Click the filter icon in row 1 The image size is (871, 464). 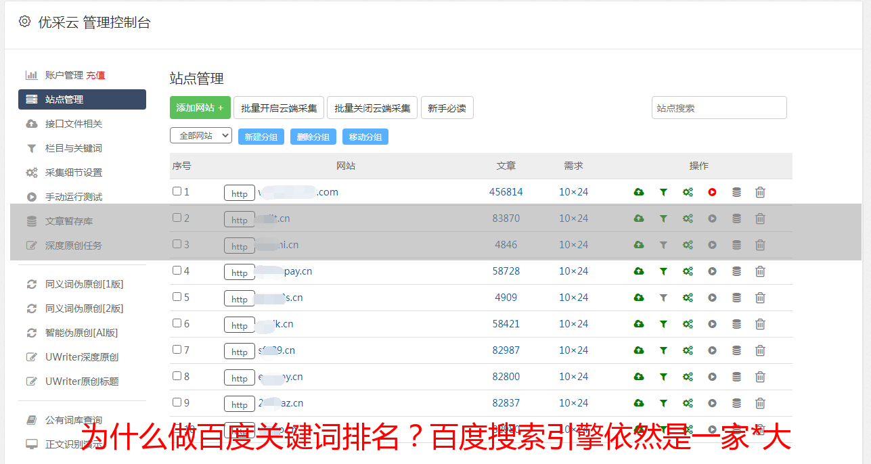663,192
